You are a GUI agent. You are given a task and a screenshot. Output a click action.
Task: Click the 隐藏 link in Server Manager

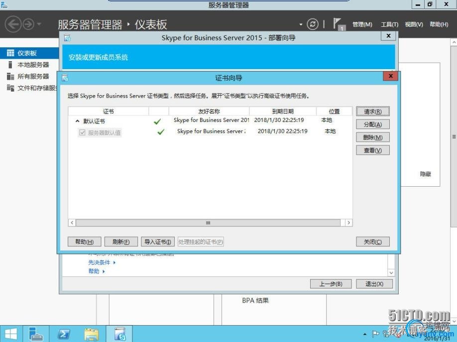(x=426, y=174)
